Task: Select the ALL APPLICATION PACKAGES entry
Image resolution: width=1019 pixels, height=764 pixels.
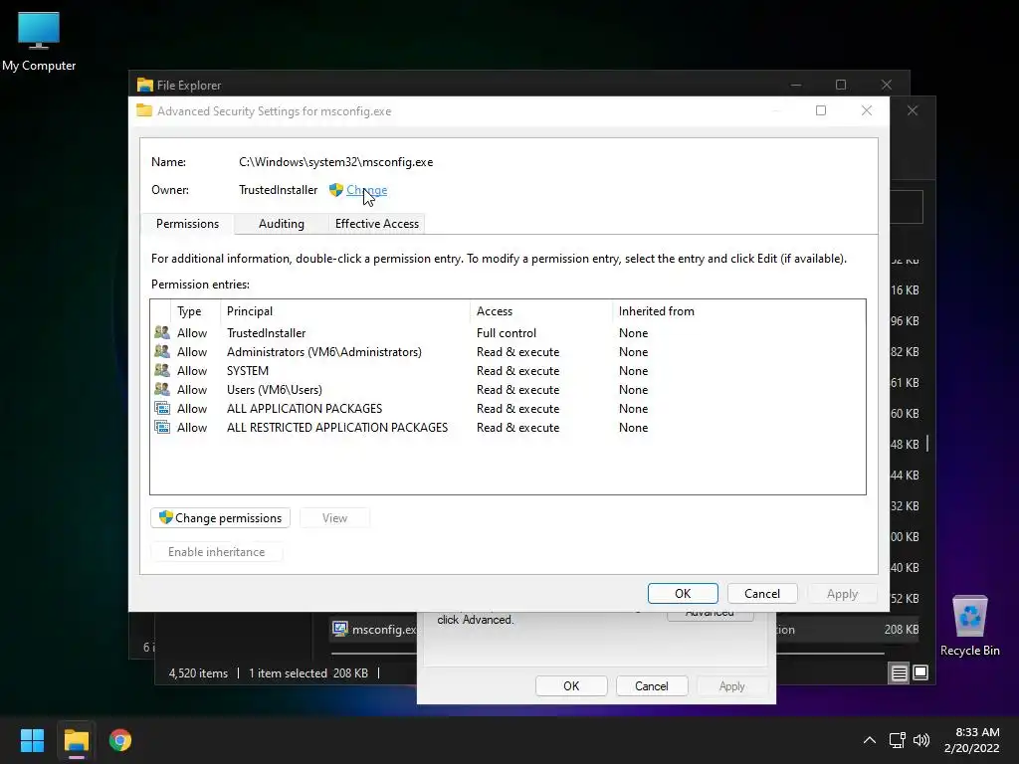Action: coord(508,408)
